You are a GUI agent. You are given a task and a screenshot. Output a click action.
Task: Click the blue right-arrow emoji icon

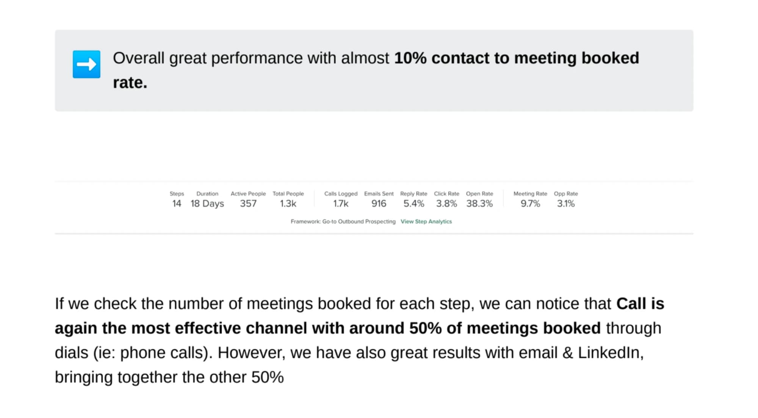(86, 64)
